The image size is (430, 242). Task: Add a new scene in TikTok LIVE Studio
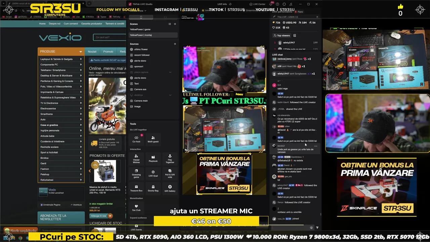[x=175, y=24]
